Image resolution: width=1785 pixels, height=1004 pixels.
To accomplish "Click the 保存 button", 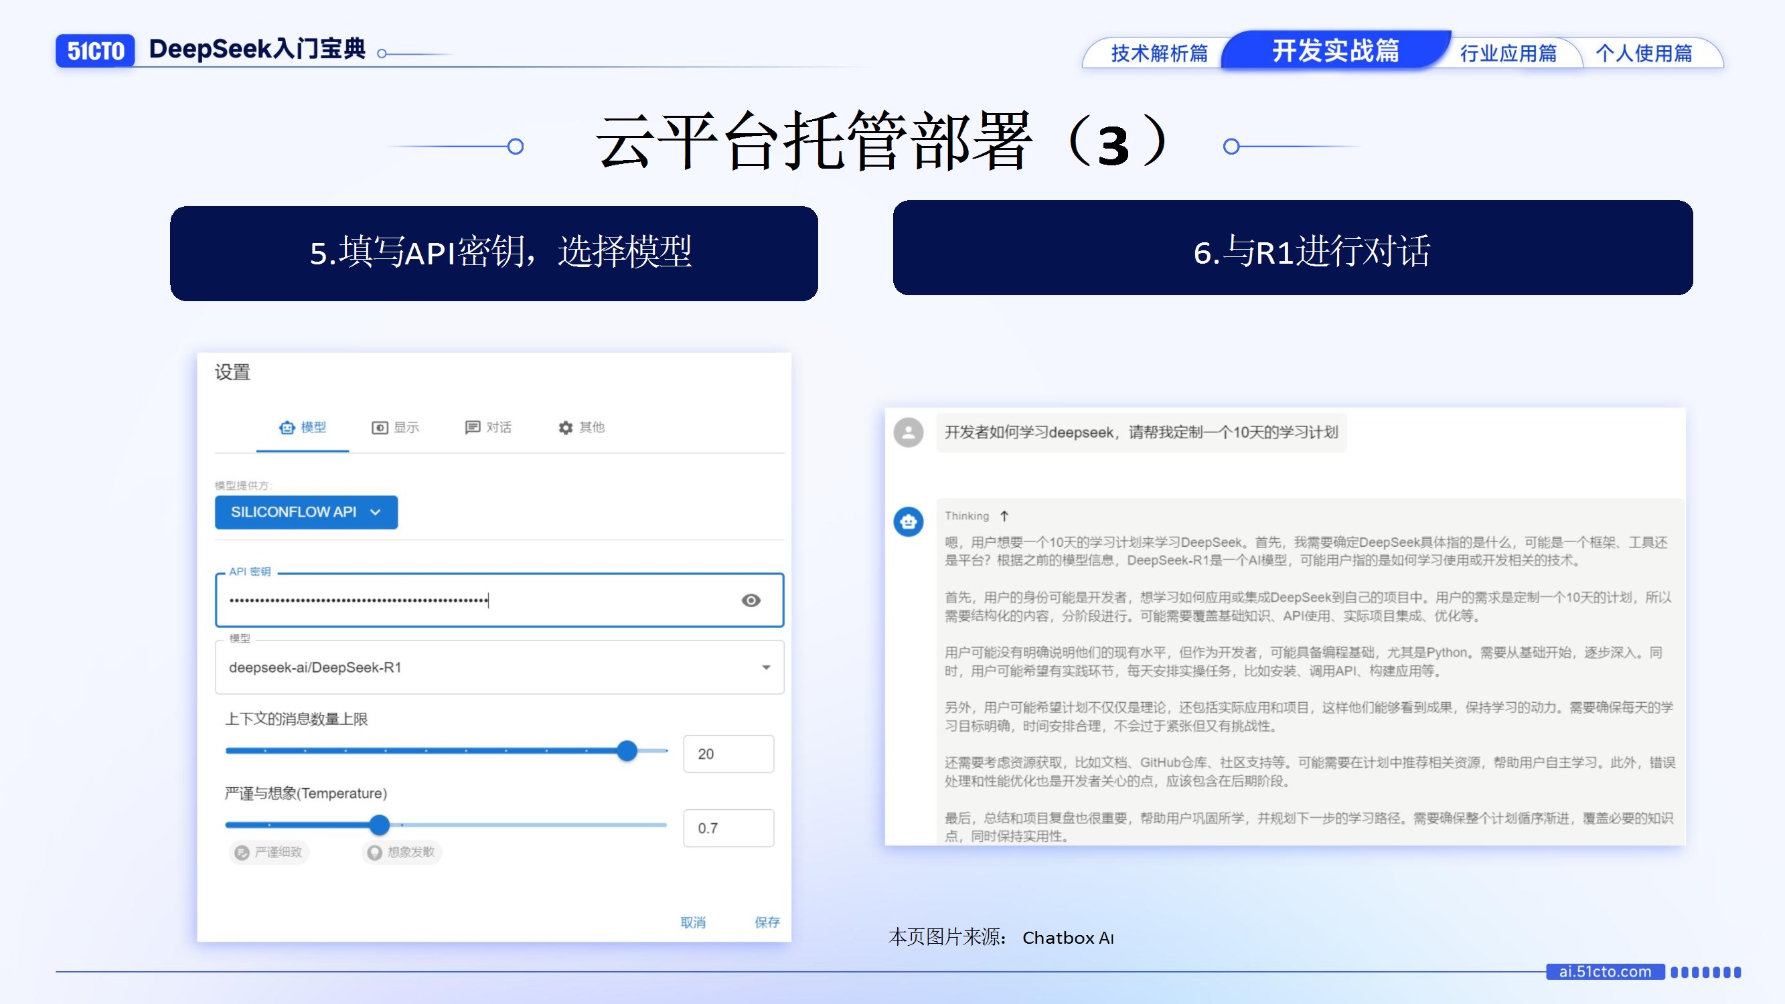I will point(767,922).
